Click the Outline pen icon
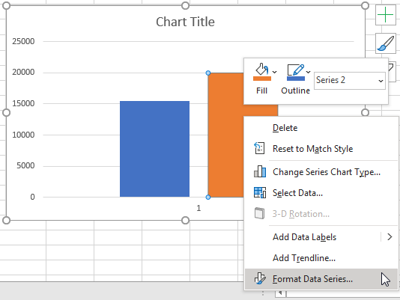 pos(296,70)
